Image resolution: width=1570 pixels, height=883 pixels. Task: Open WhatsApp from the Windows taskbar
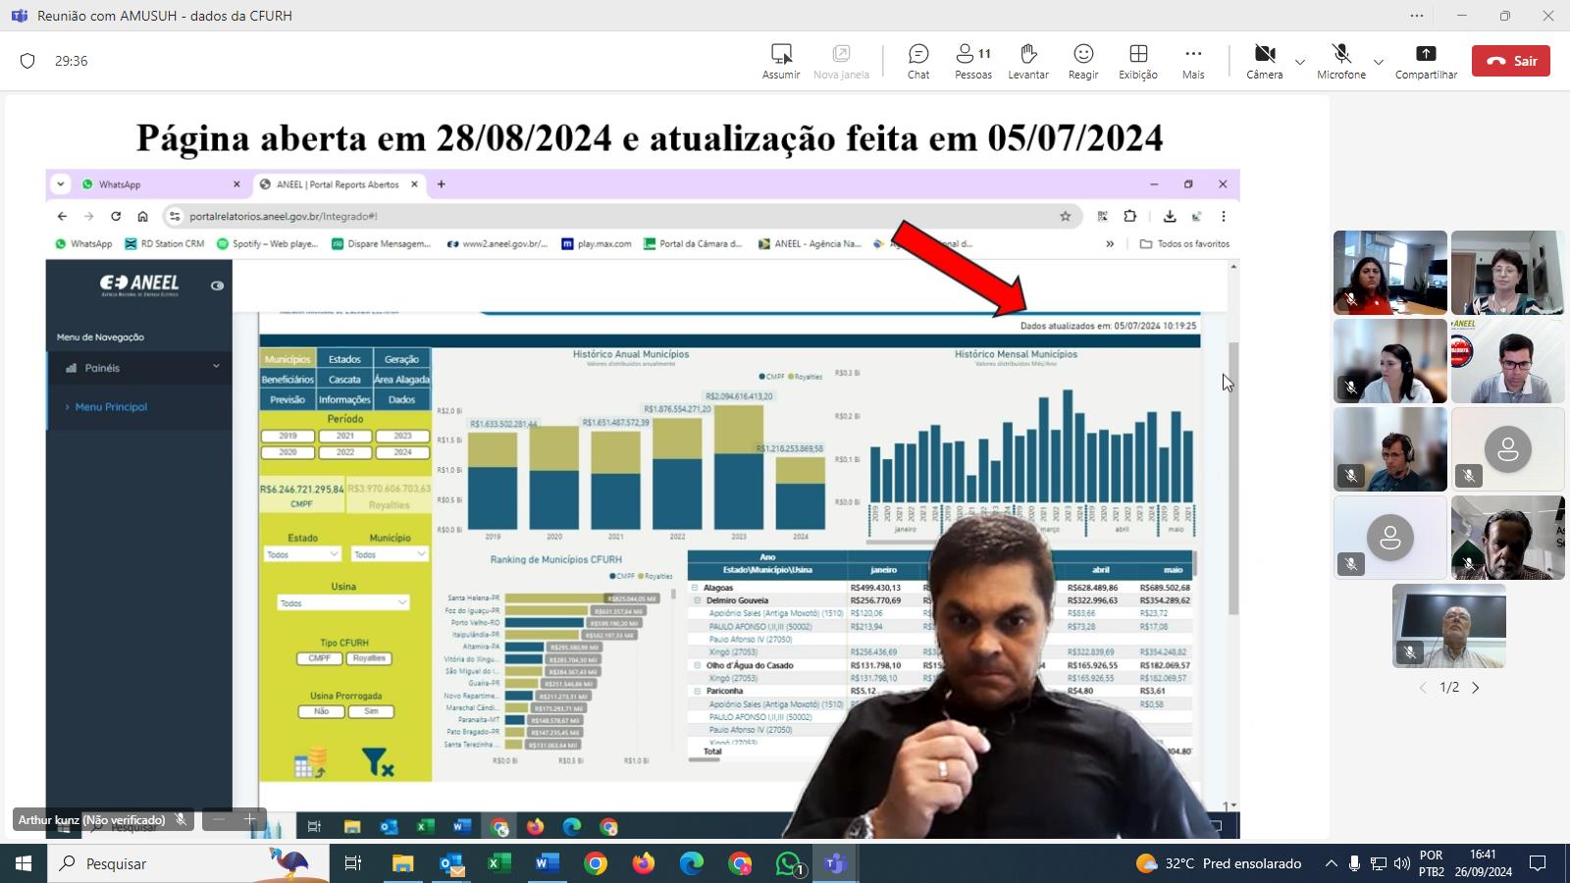pyautogui.click(x=789, y=863)
